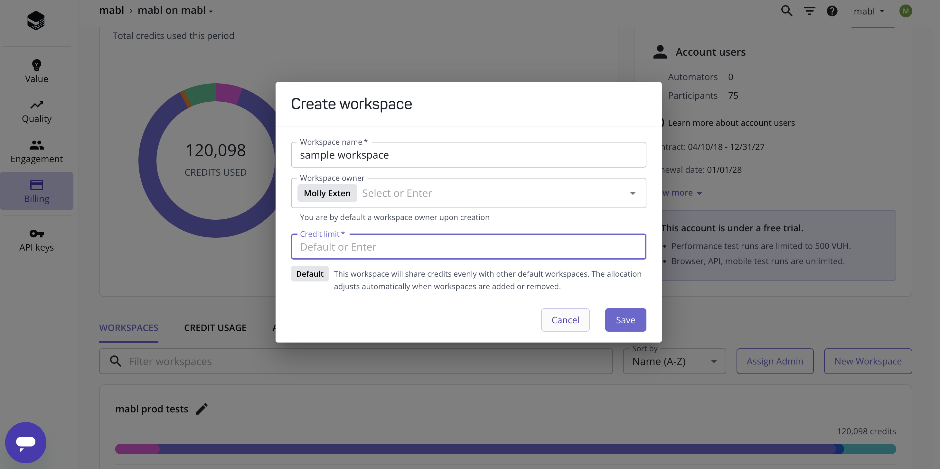Click the mabl logo icon
Screen dimensions: 940x469
pyautogui.click(x=36, y=20)
